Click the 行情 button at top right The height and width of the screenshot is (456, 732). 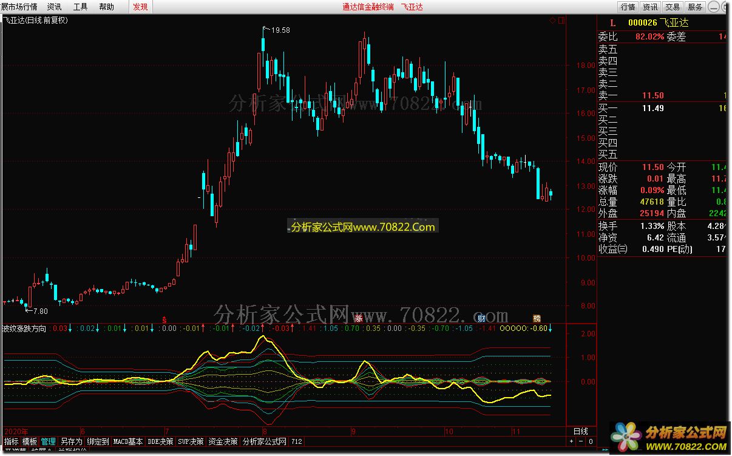[628, 7]
